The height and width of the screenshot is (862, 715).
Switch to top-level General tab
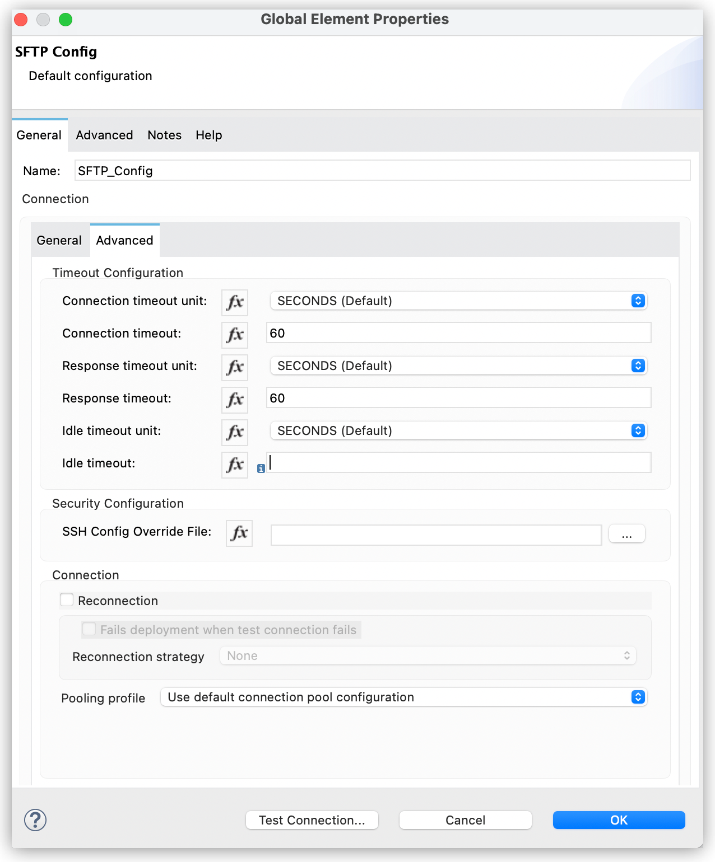pos(39,135)
